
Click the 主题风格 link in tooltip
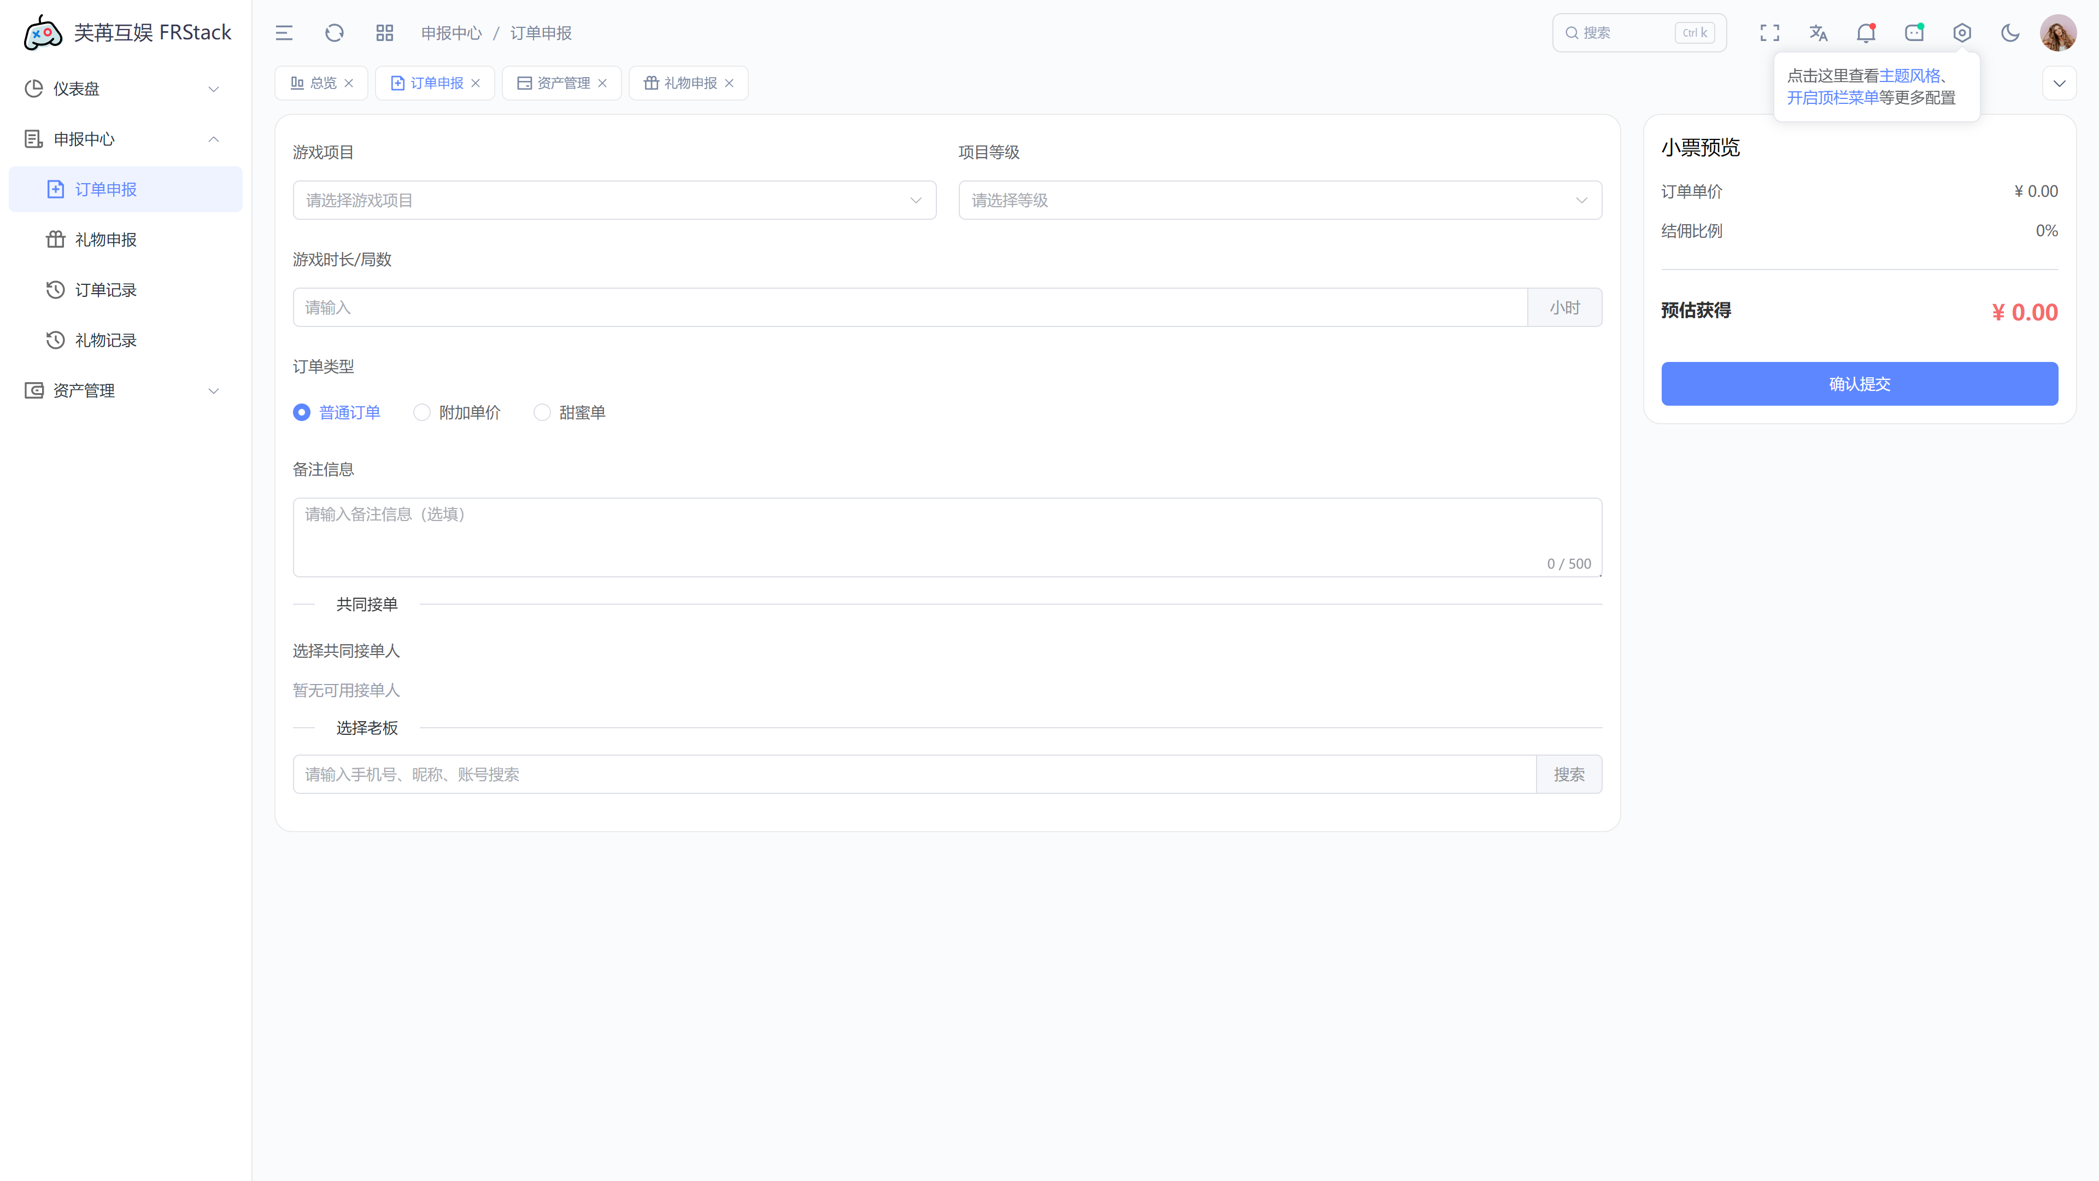(1909, 76)
